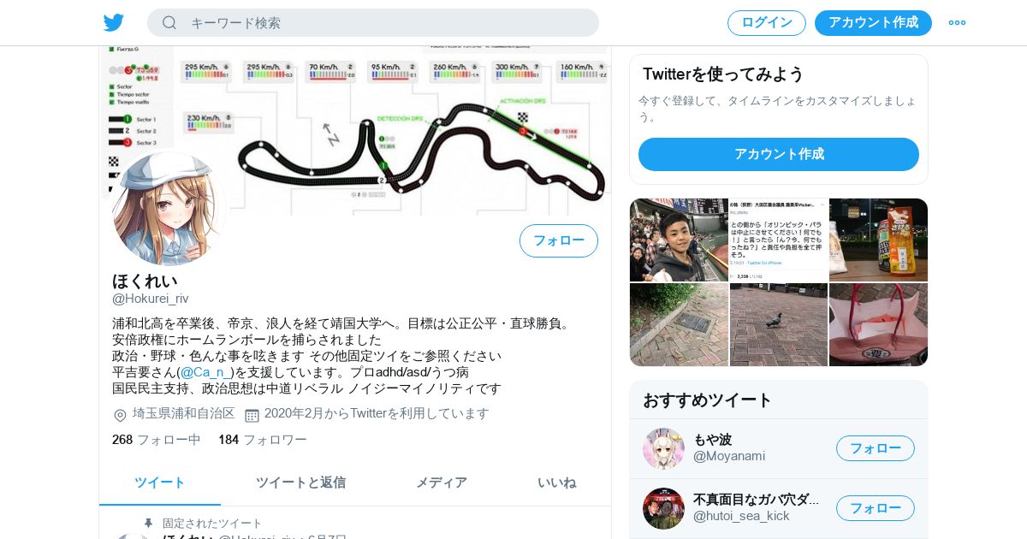Click header アカウント作成 button
This screenshot has height=539, width=1027.
[873, 23]
